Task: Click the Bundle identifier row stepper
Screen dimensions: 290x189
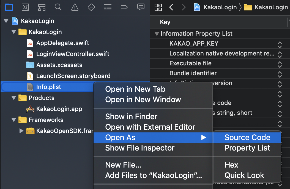Action: tap(280, 74)
